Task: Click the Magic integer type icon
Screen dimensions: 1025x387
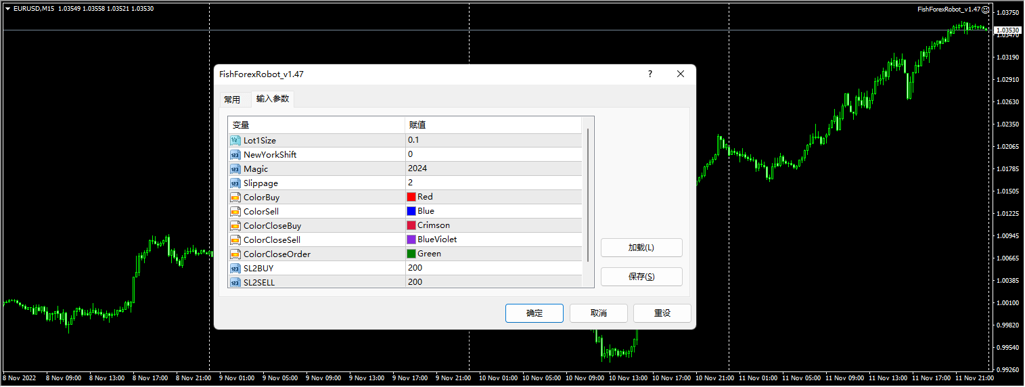Action: click(x=235, y=168)
